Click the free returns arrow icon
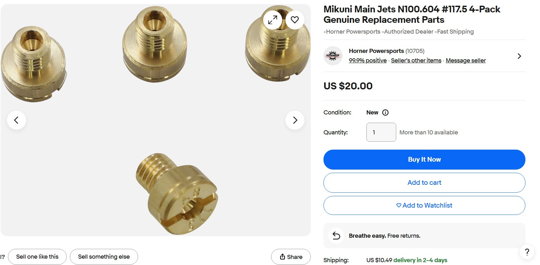Screen dimensions: 540x265 tap(336, 236)
